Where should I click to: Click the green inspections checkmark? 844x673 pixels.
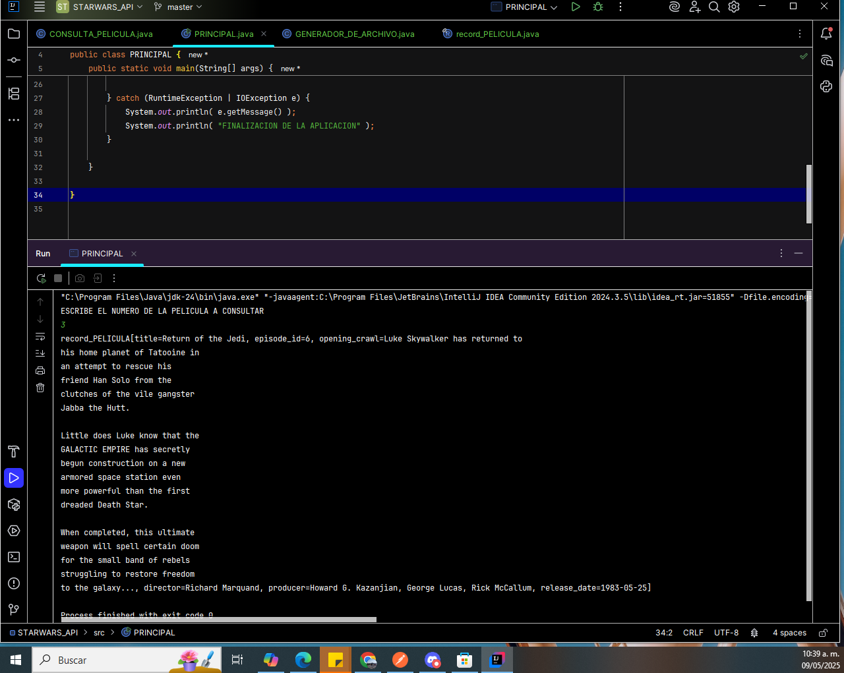pyautogui.click(x=804, y=56)
